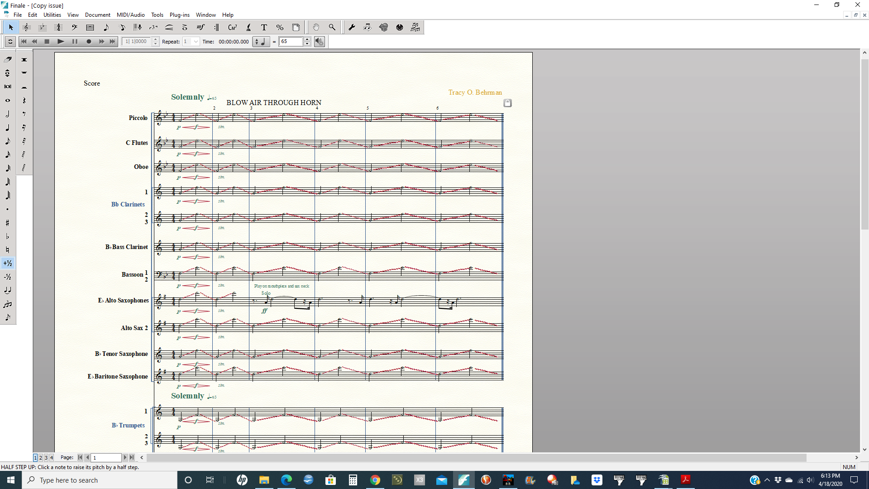Screen dimensions: 869x489
Task: Select the Smart Shape slur tool
Action: [169, 28]
